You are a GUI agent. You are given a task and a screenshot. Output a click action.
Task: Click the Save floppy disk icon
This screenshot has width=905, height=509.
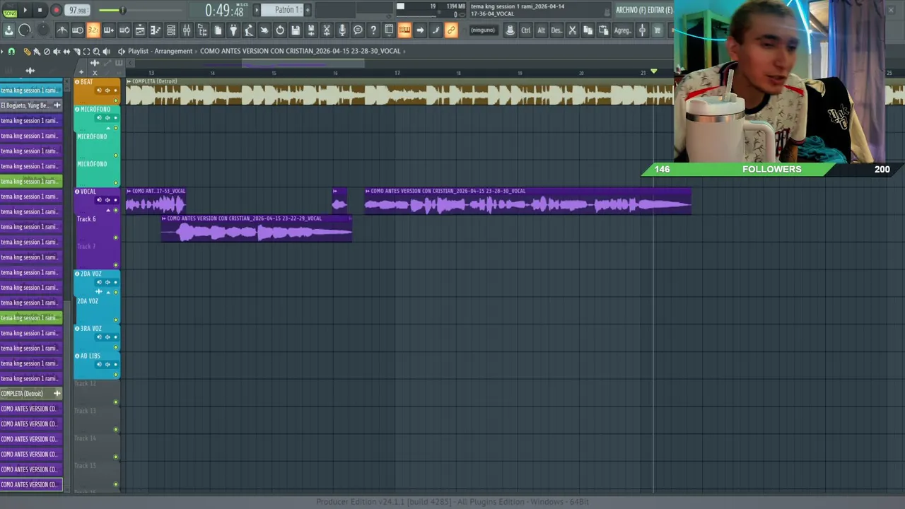(296, 30)
